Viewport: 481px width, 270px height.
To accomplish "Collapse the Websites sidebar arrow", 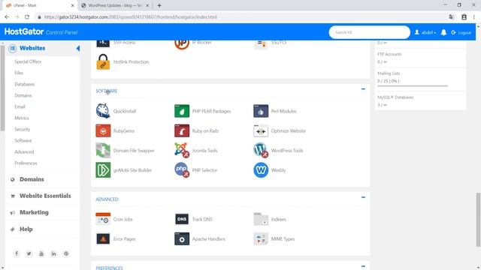I will (78, 48).
